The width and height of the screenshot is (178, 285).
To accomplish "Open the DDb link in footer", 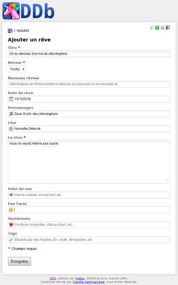I will [x=53, y=278].
